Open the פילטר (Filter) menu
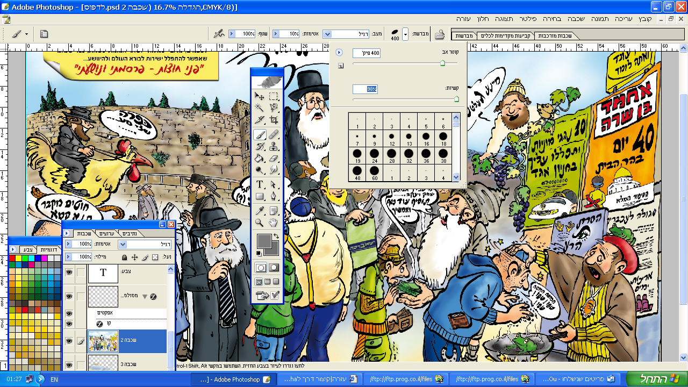This screenshot has height=387, width=688. (x=527, y=19)
